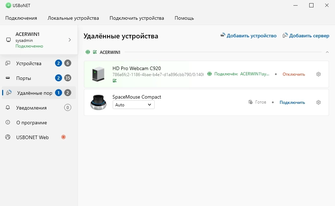This screenshot has height=206, width=335.
Task: Collapse the ACERWIN1 server group
Action: [x=327, y=52]
